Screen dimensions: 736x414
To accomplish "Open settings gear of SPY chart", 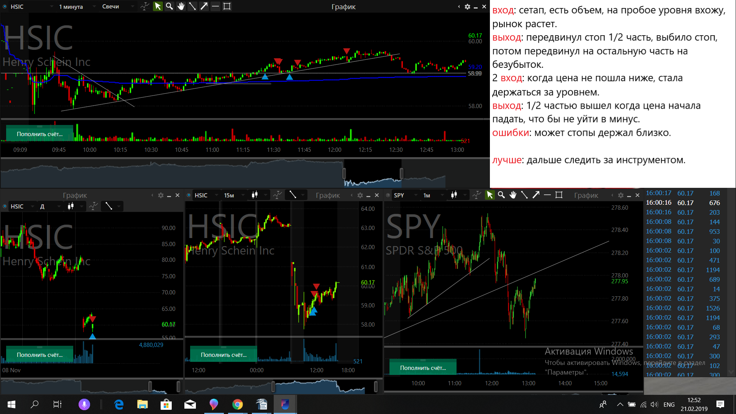I will [x=621, y=195].
